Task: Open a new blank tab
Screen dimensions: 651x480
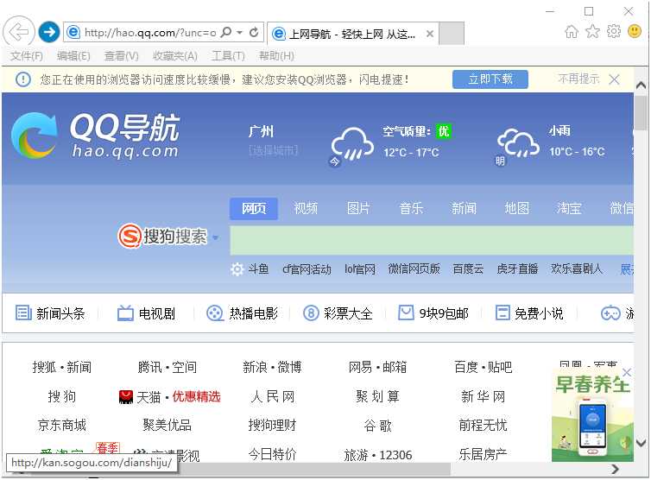Action: click(452, 33)
